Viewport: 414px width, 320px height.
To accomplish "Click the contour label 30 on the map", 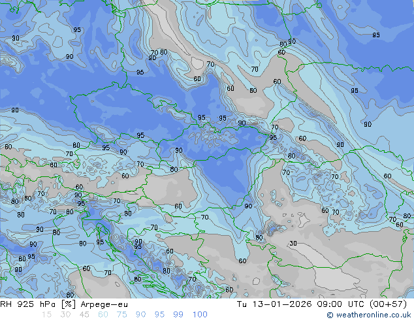I will 293,243.
